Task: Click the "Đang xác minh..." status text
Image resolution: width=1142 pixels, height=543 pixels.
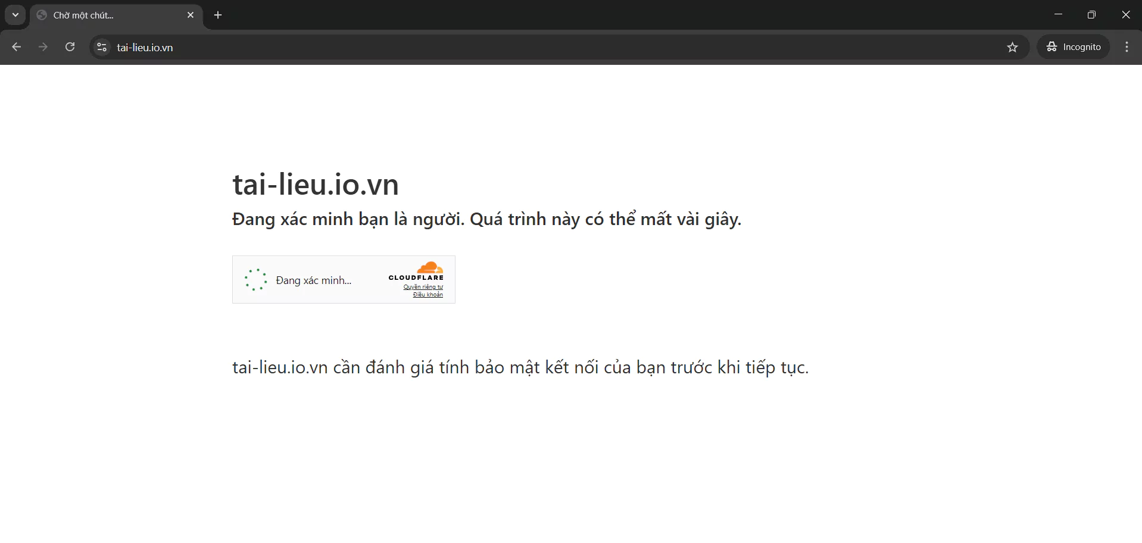Action: coord(313,280)
